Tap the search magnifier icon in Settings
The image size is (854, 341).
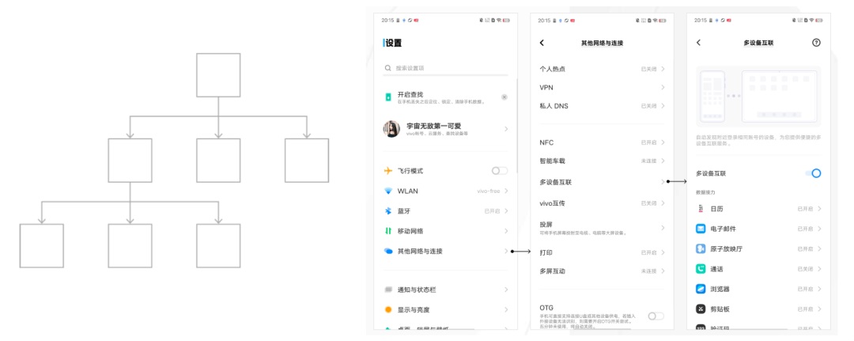pyautogui.click(x=387, y=68)
